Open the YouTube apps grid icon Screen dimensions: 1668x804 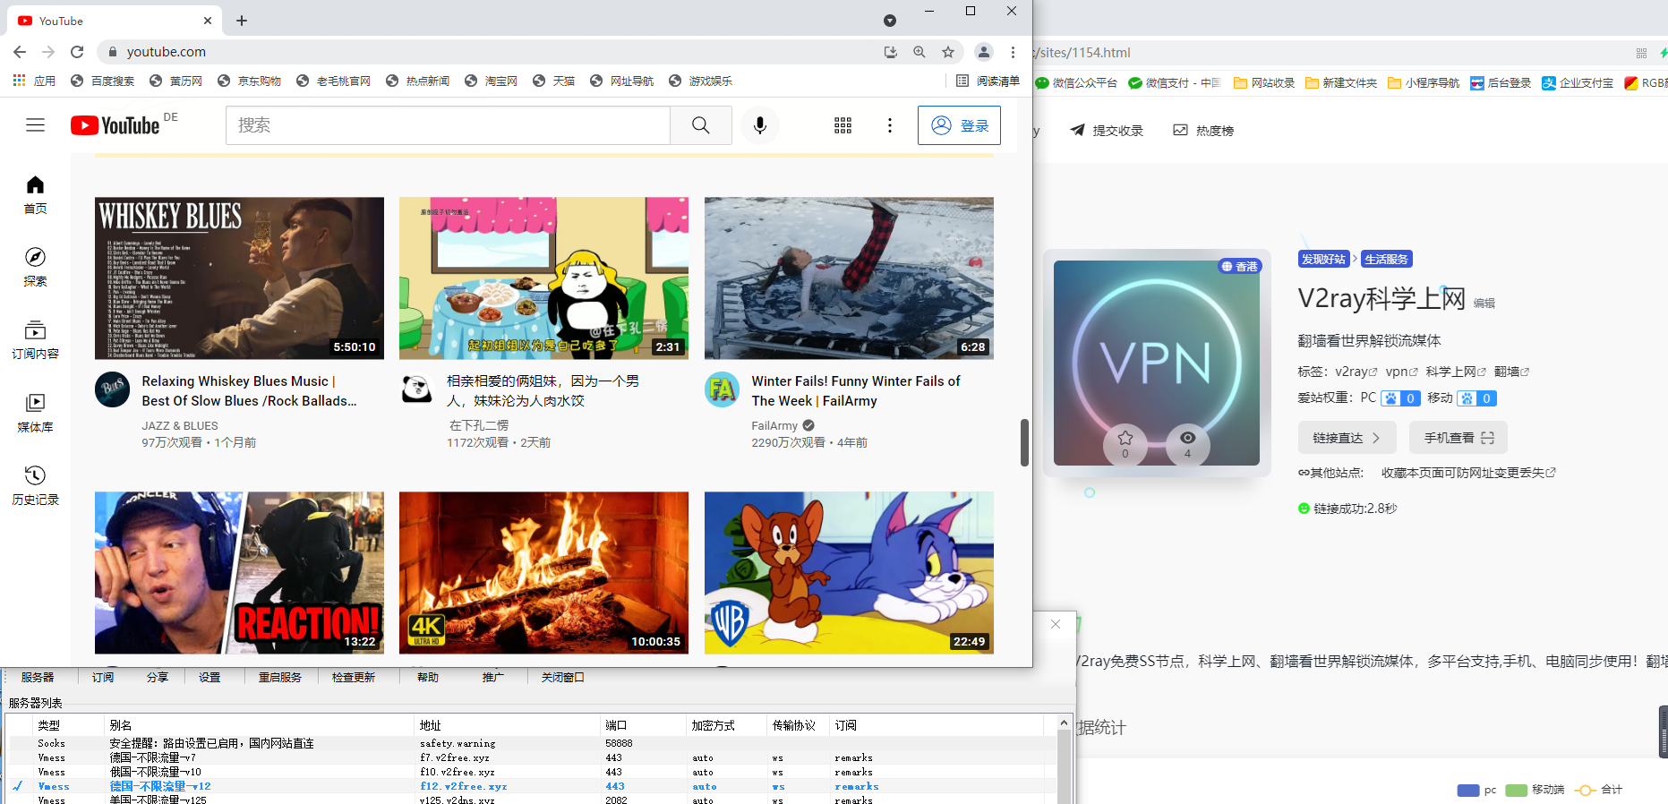843,125
